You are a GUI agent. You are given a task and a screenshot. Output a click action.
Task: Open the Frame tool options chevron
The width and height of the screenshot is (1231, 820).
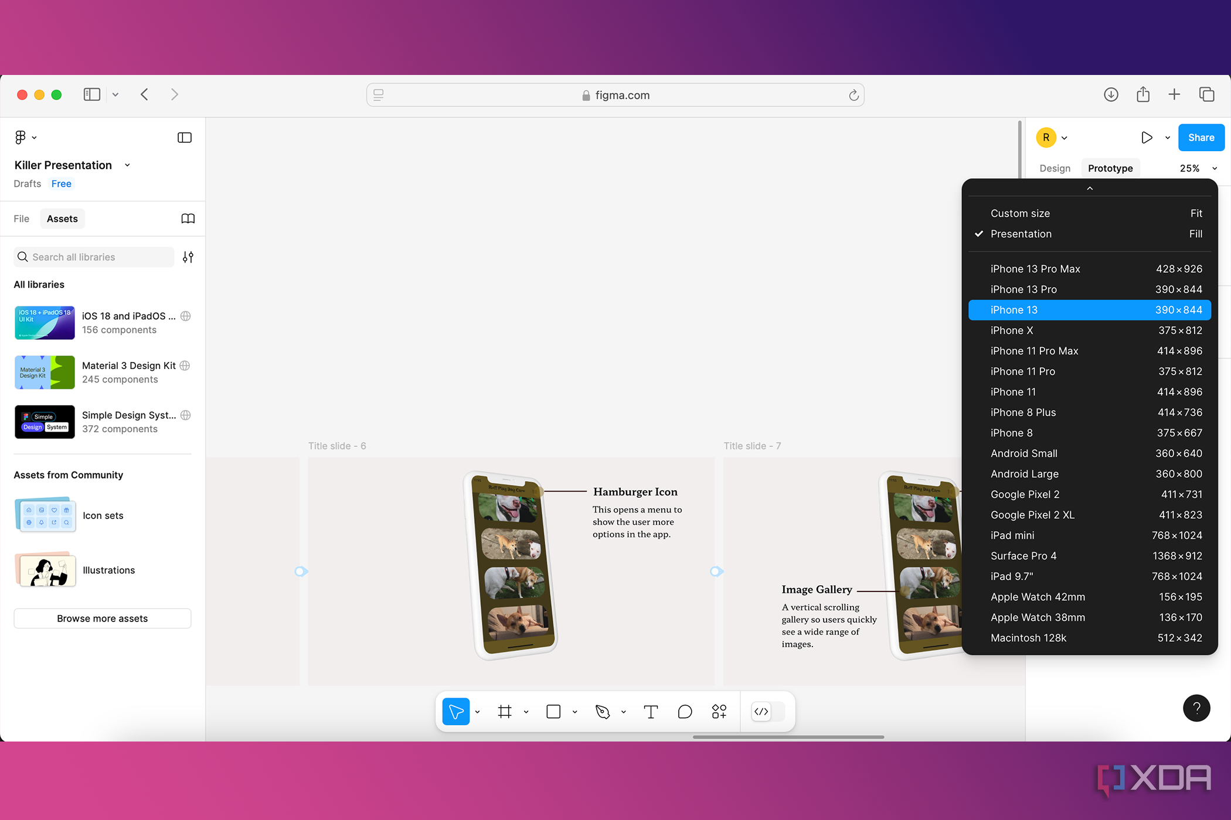[526, 712]
